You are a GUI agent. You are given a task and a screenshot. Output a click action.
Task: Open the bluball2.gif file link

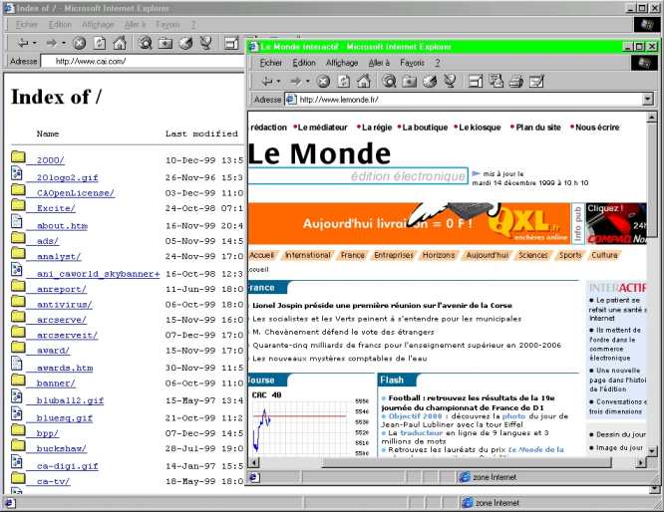(70, 400)
